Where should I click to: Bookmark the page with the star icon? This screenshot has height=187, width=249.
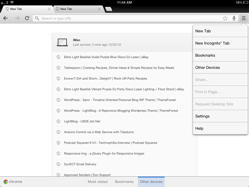point(225,18)
